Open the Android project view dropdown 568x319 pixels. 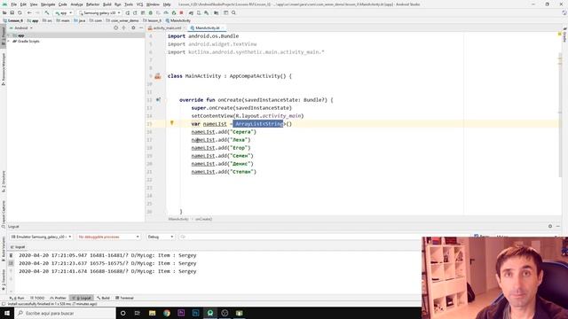coord(21,27)
